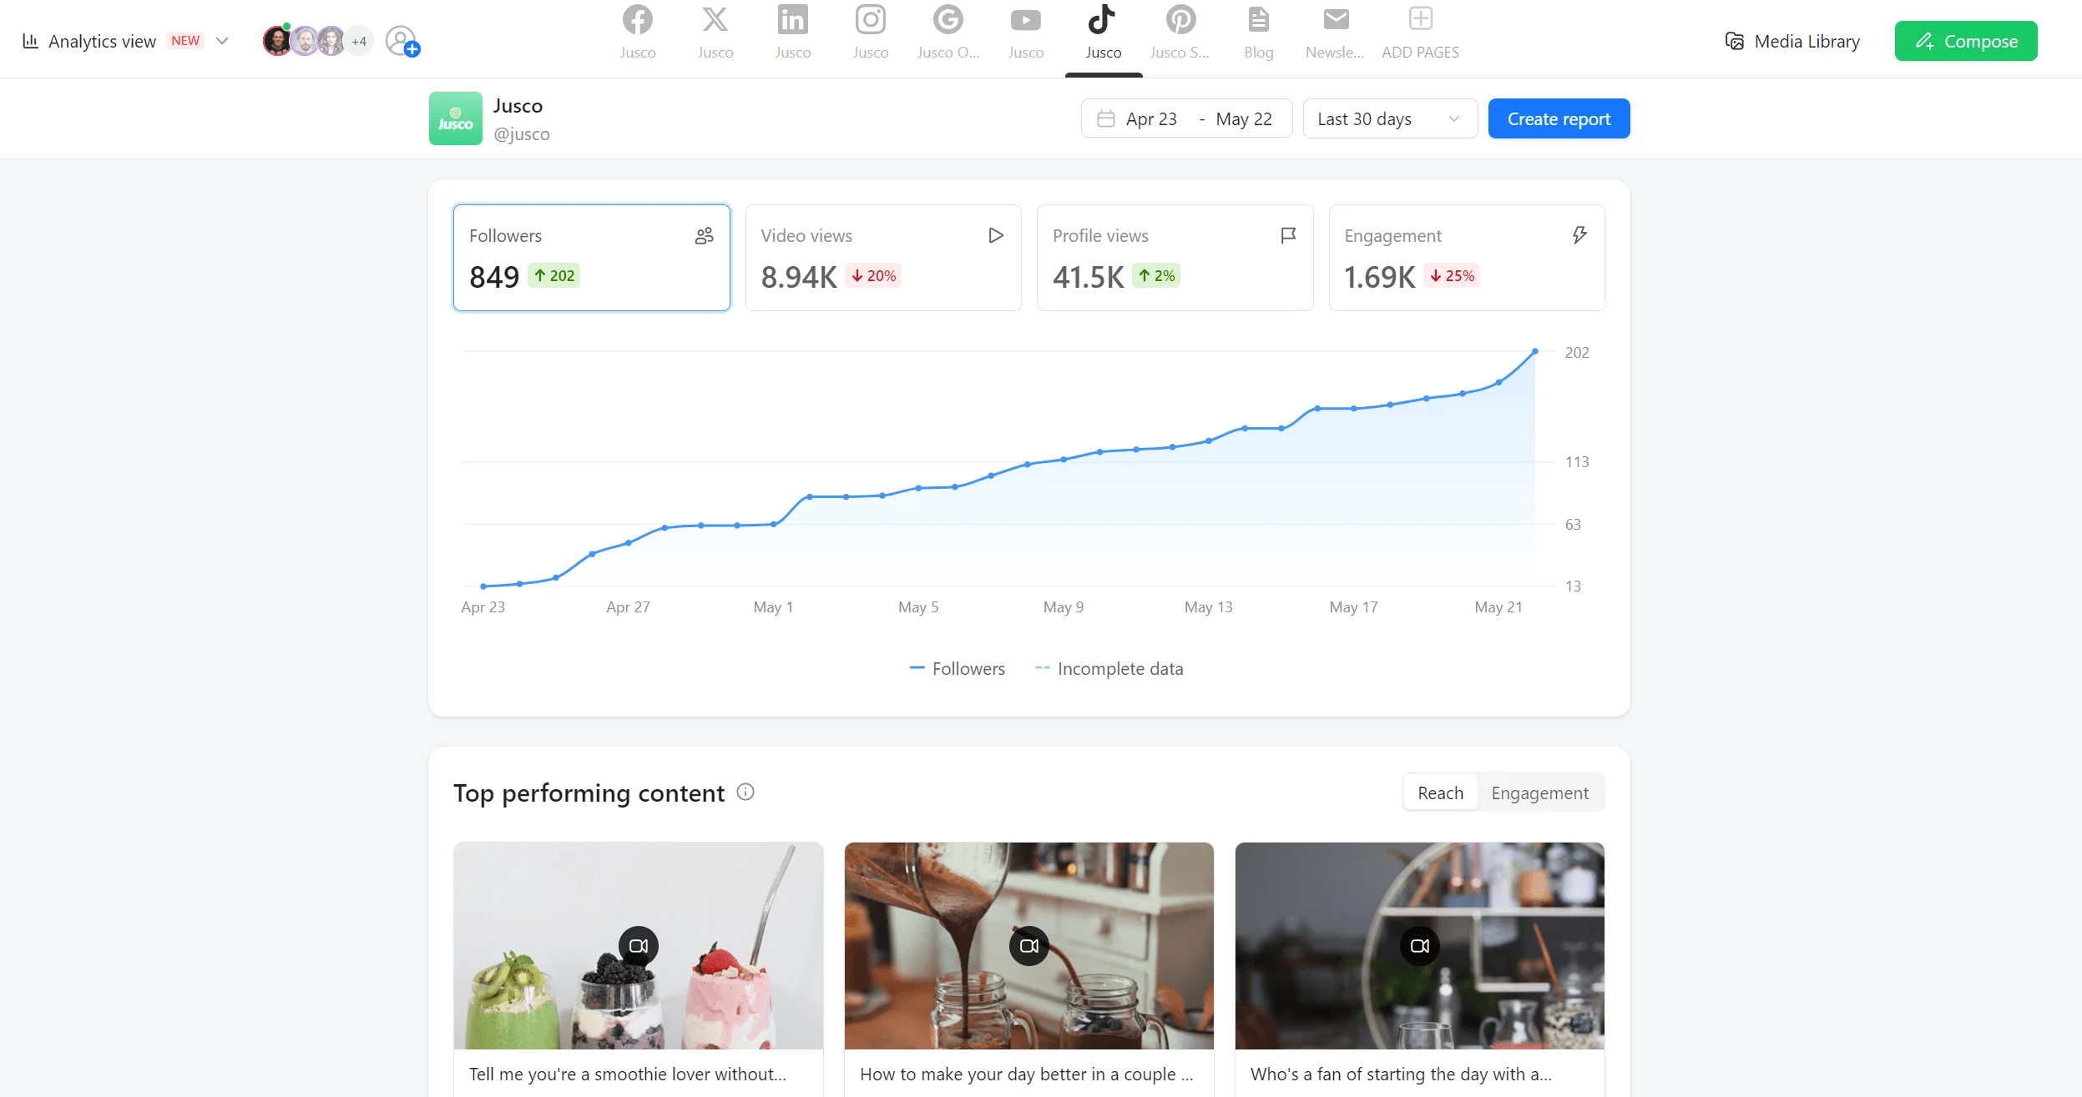Click the first chart data point on Apr 23

point(483,586)
